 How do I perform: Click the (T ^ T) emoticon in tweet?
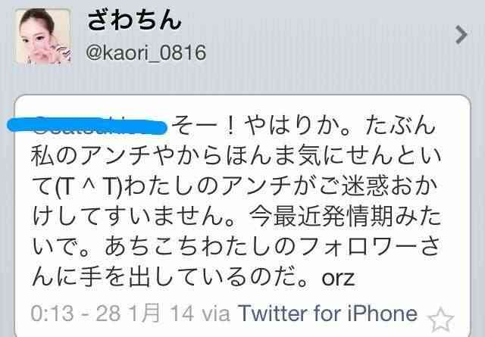click(x=89, y=188)
